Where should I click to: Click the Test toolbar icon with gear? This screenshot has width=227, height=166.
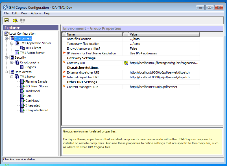coord(15,20)
